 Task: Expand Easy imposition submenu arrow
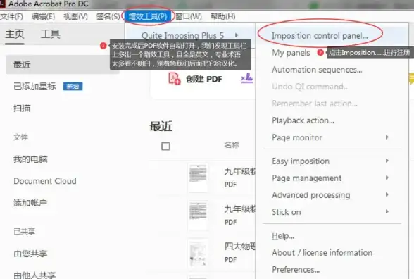(387, 161)
